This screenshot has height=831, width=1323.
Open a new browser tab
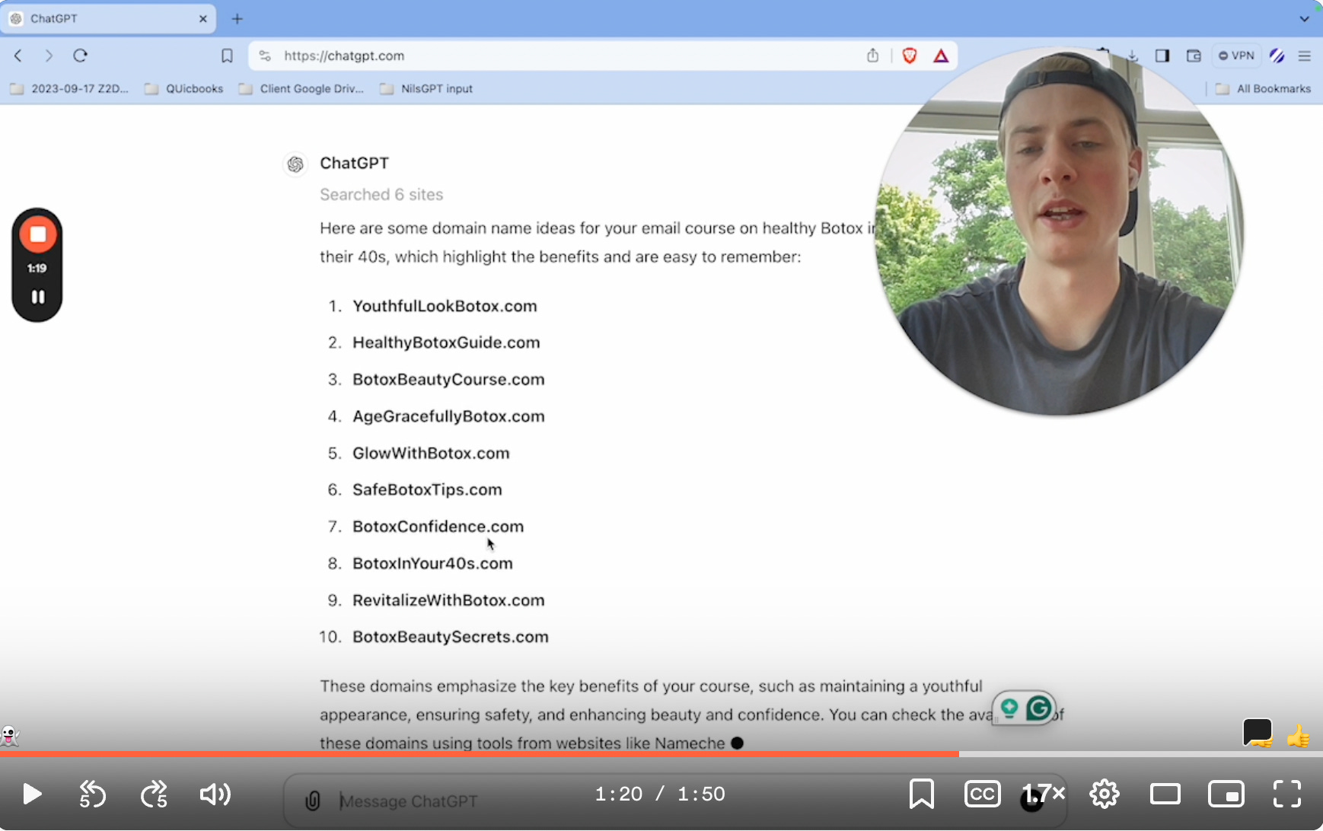coord(238,19)
